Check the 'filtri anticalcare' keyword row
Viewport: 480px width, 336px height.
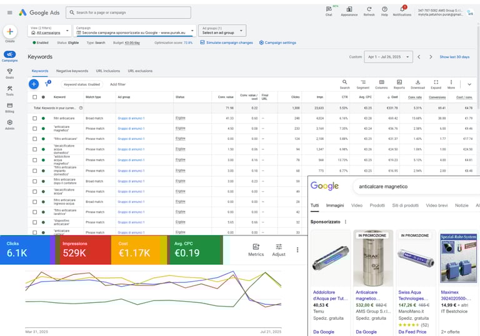34,118
